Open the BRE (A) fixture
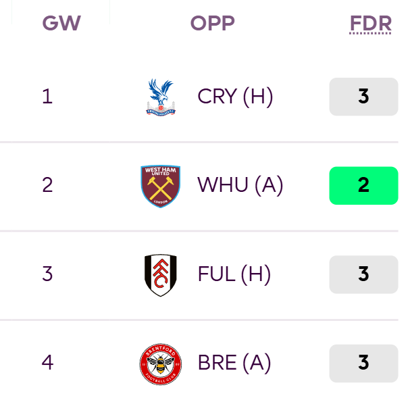Viewport: 412px width, 400px height. [x=234, y=364]
